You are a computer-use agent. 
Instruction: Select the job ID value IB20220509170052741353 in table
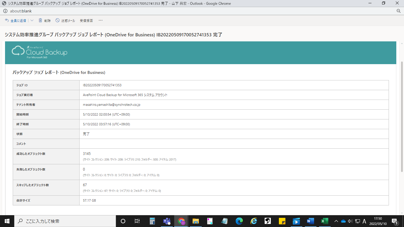point(102,85)
